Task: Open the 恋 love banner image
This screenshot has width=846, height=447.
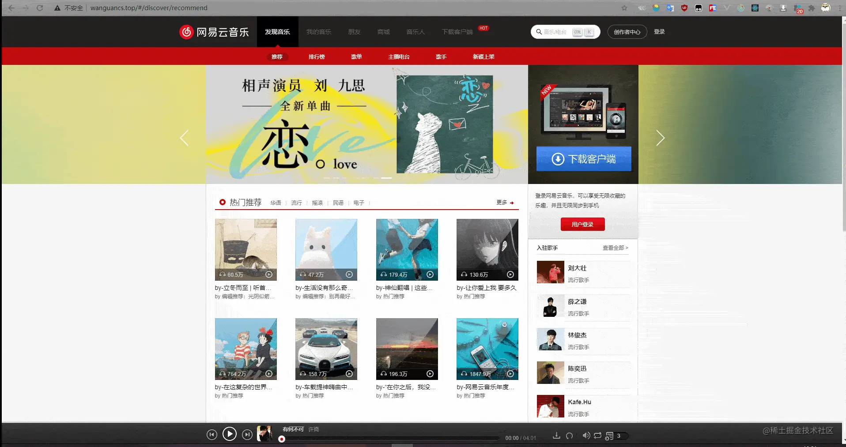Action: [366, 124]
